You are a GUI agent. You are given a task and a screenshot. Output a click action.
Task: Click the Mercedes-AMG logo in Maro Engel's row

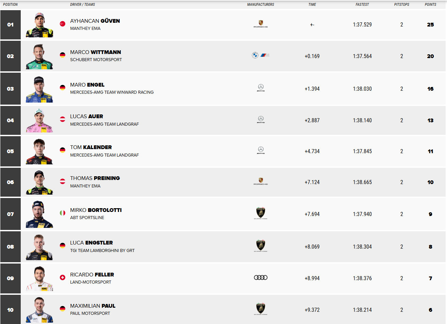(261, 88)
